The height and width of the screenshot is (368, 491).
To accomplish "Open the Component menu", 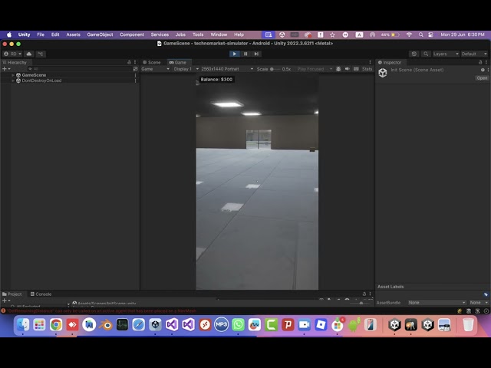I will [x=132, y=34].
